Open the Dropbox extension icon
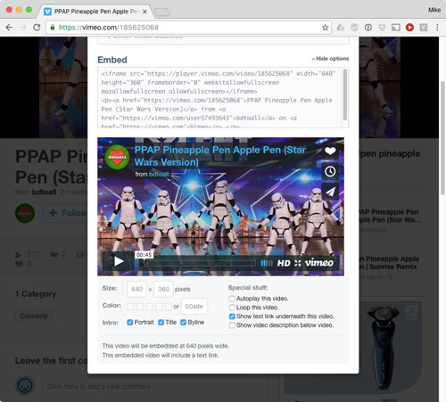Image resolution: width=446 pixels, height=402 pixels. pos(382,28)
